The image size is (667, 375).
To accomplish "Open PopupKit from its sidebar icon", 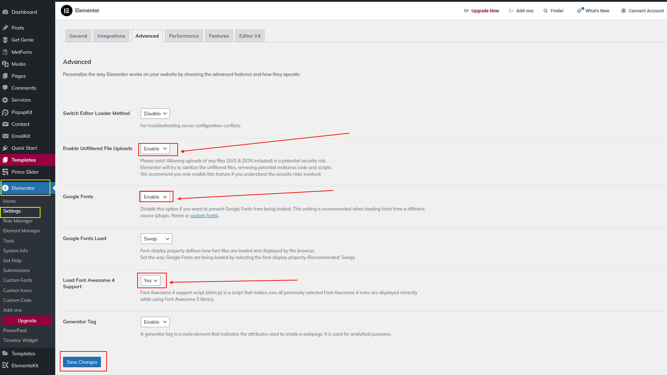I will click(5, 112).
